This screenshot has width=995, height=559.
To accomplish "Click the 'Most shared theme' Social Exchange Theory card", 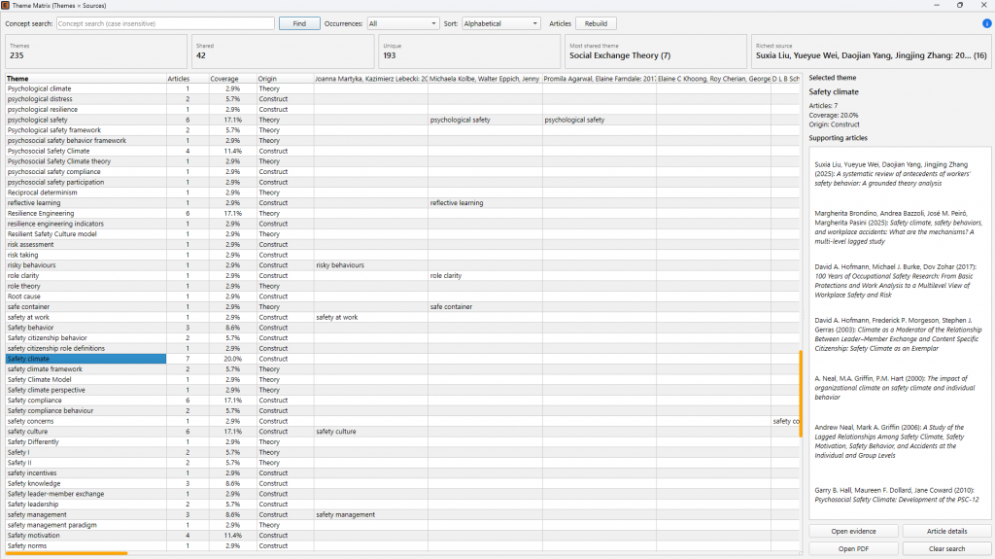I will (656, 52).
